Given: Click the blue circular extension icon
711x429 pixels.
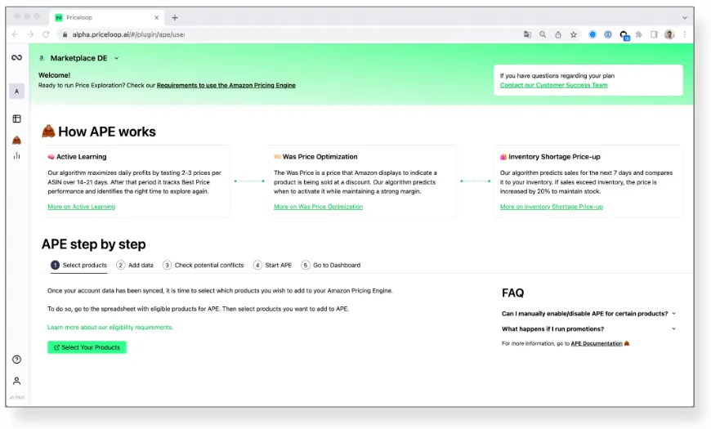Looking at the screenshot, I should (592, 34).
